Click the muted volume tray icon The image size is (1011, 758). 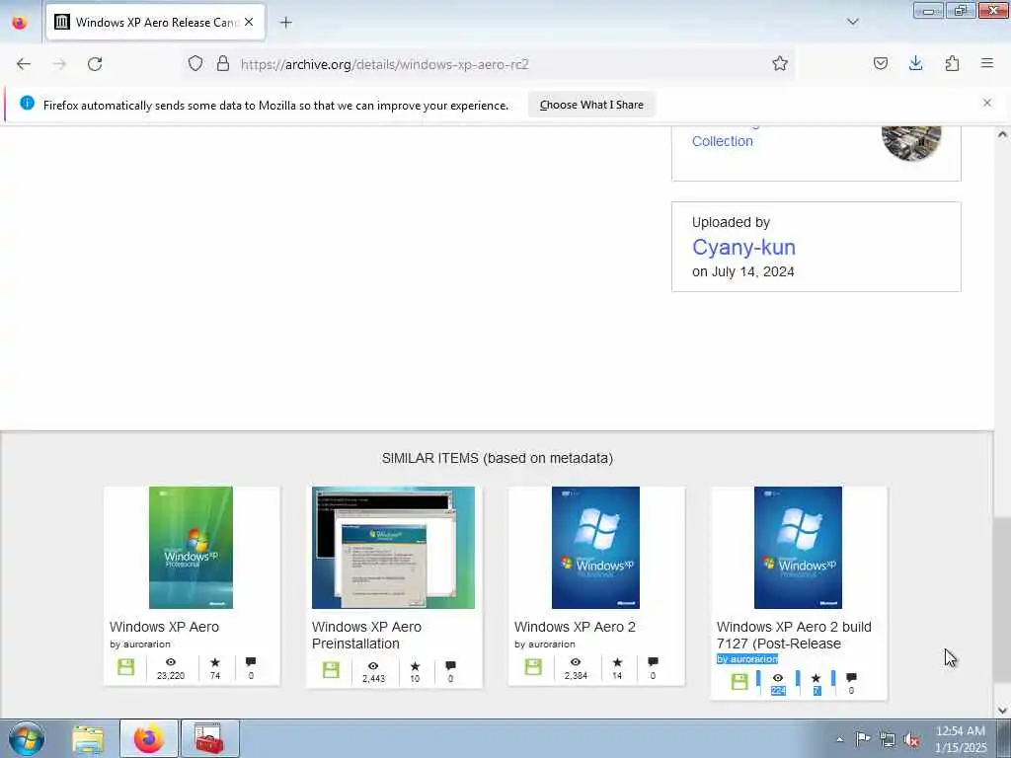coord(911,739)
